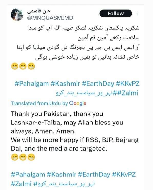Open first #Pahalgam hashtag in original tweet
153x190 pixels.
click(x=32, y=84)
